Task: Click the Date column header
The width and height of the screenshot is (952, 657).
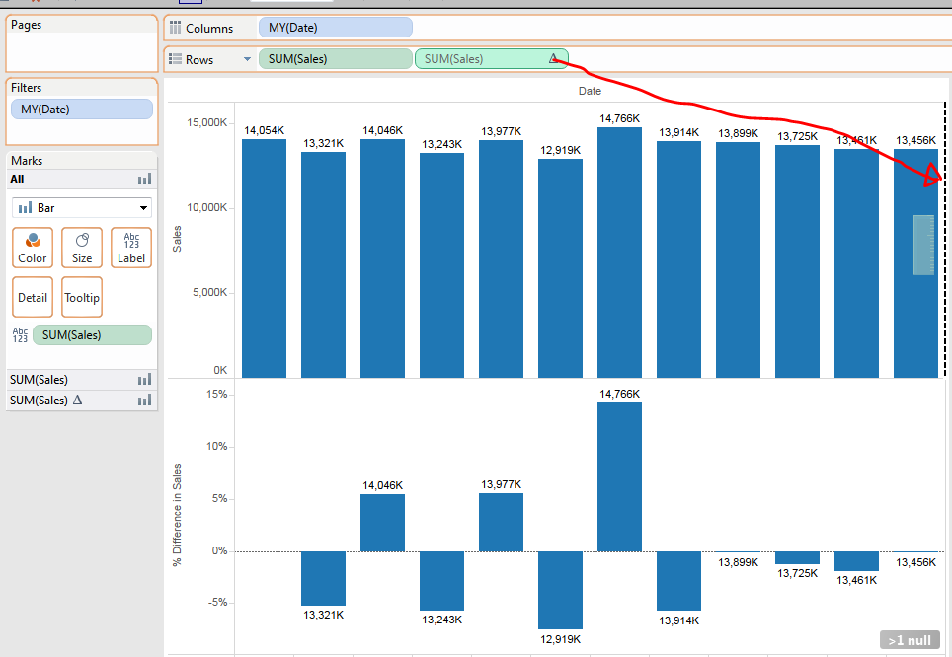Action: coord(590,91)
